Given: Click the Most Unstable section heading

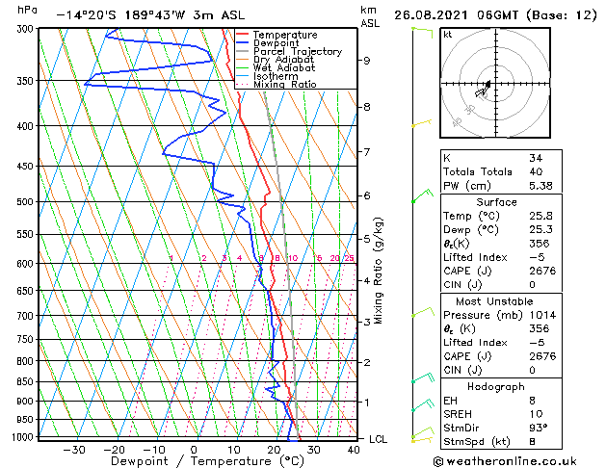Looking at the screenshot, I should [x=494, y=301].
